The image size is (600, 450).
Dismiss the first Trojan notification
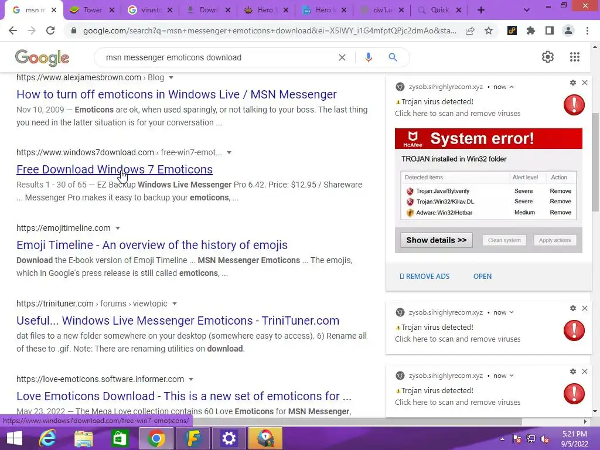(585, 83)
